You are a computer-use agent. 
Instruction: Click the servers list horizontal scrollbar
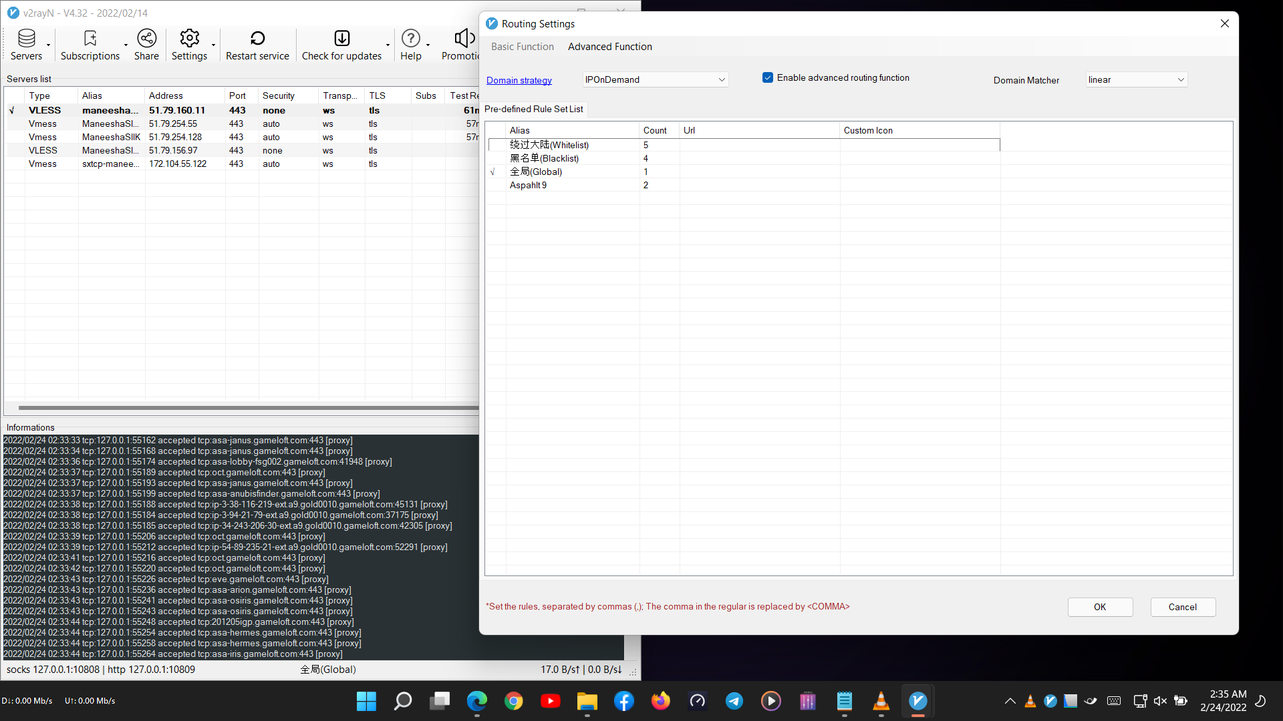click(x=247, y=407)
